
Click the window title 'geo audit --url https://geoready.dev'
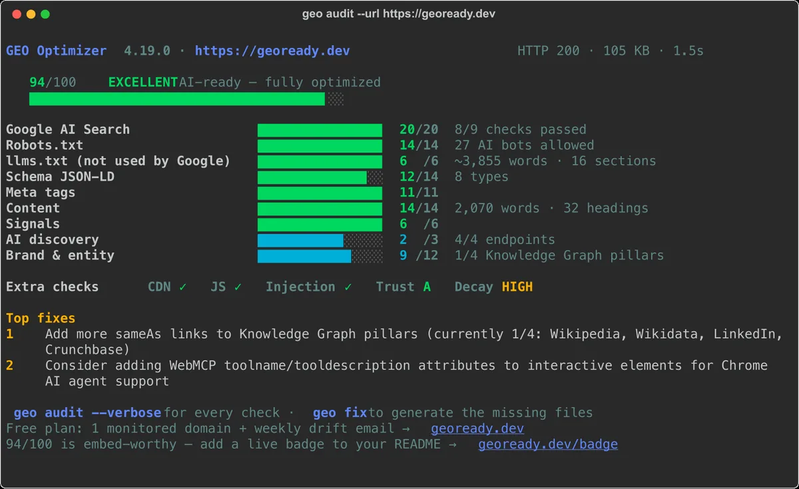pos(399,14)
